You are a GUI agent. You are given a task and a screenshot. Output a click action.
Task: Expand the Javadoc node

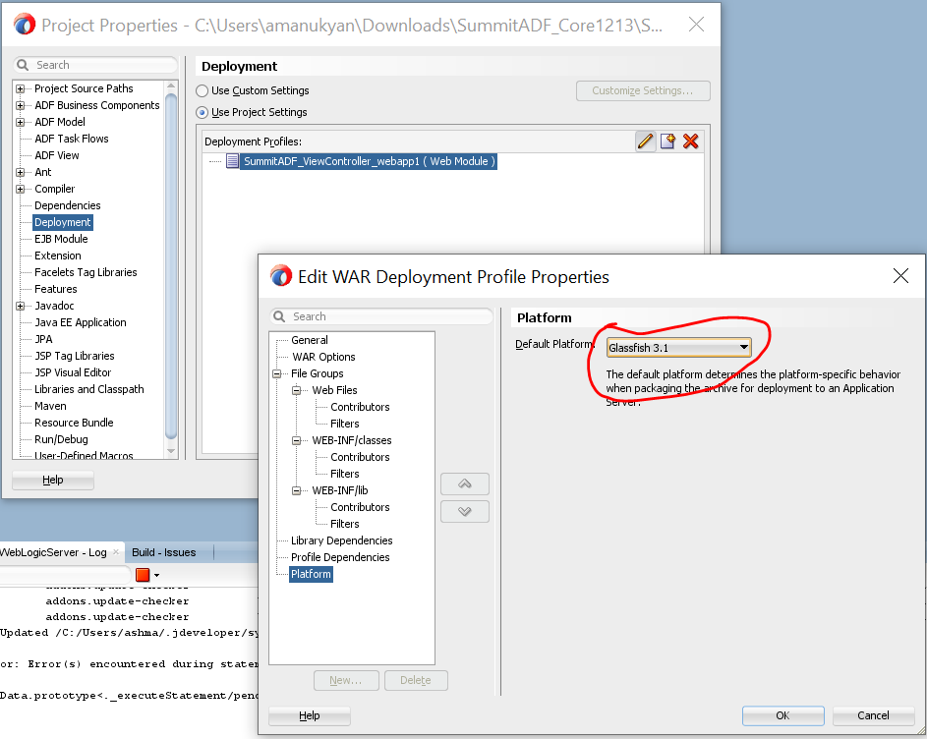tap(20, 306)
